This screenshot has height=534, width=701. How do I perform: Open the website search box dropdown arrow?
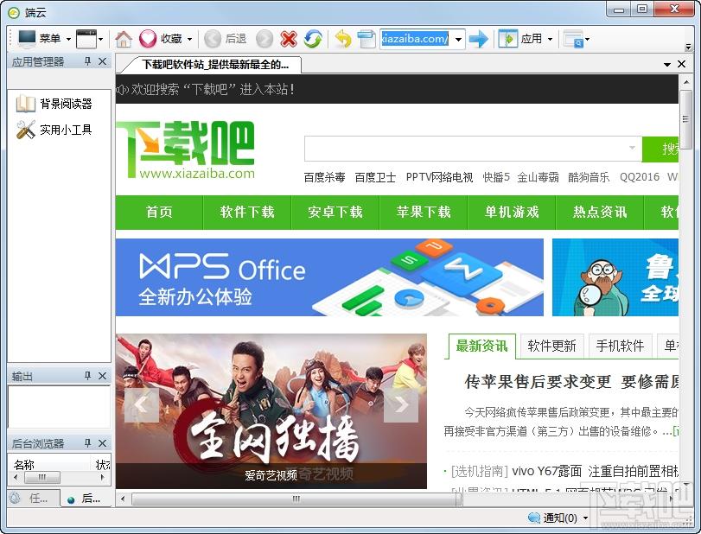click(632, 148)
